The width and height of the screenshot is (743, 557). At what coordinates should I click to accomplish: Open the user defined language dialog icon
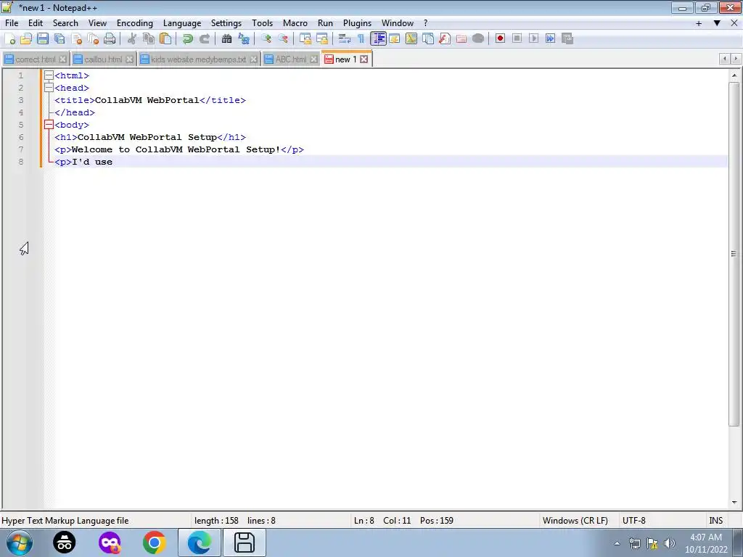395,39
